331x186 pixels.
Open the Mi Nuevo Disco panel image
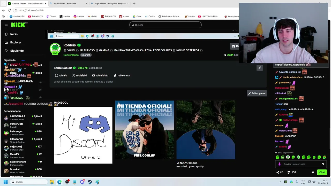[x=206, y=130]
